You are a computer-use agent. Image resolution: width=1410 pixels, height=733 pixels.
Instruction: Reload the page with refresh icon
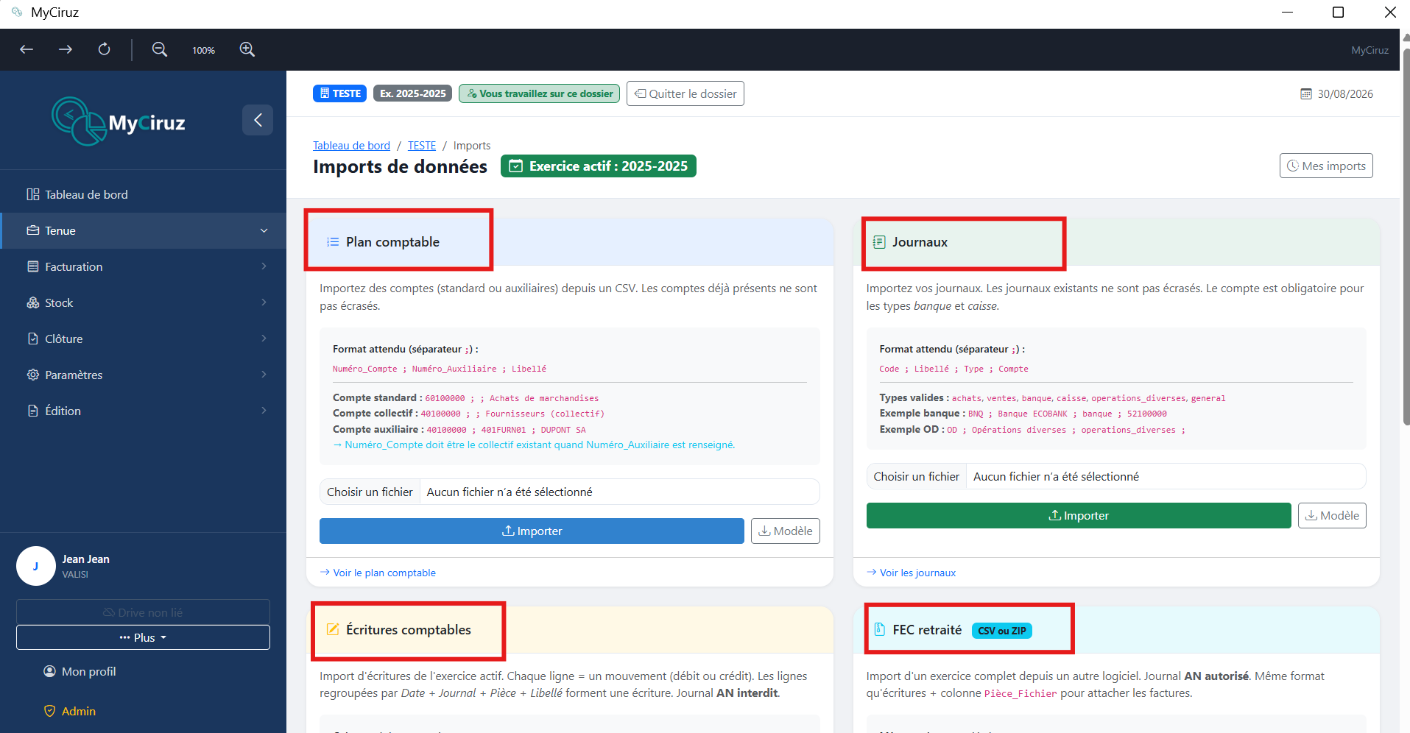point(105,49)
